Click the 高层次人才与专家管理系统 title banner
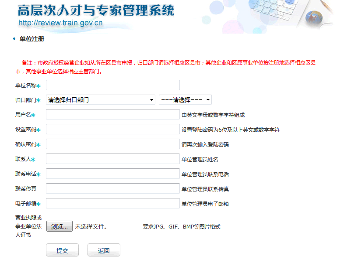This screenshot has height=263, width=354. point(96,10)
